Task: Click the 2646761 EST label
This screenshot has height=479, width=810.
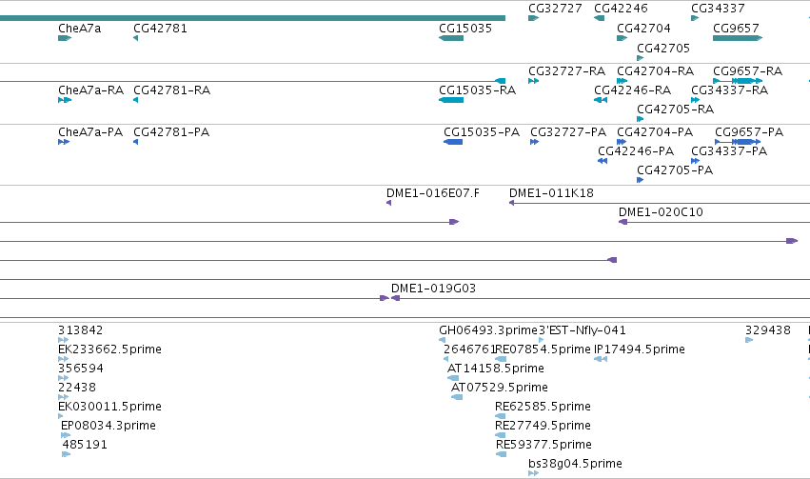Action: coord(469,349)
